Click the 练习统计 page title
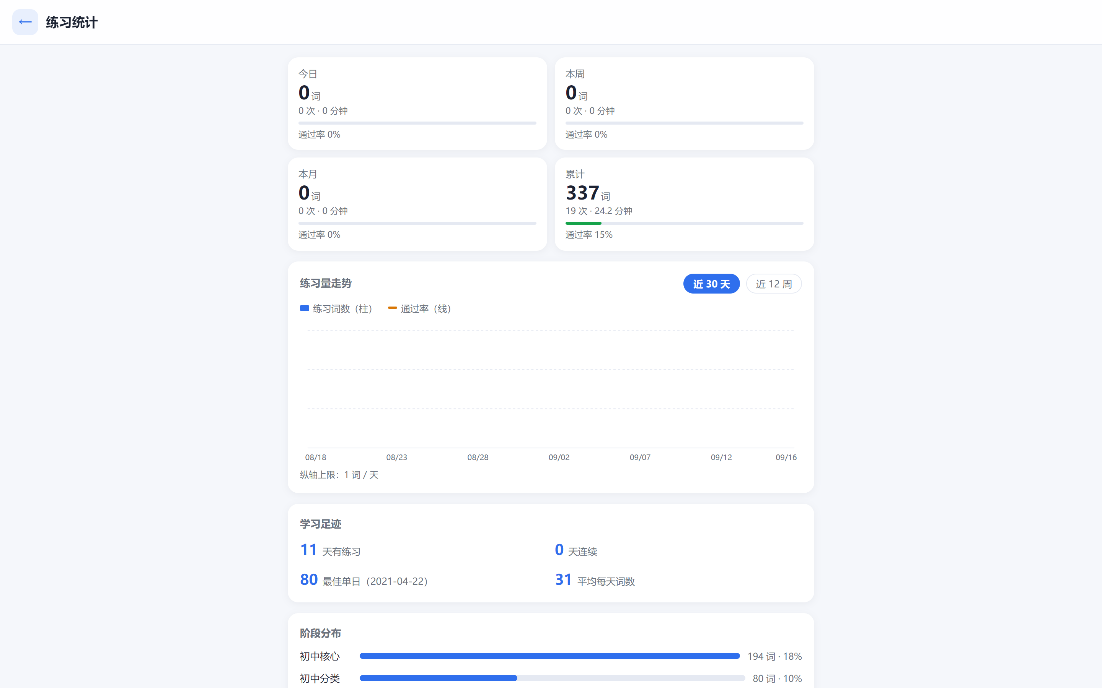1102x688 pixels. pyautogui.click(x=72, y=22)
